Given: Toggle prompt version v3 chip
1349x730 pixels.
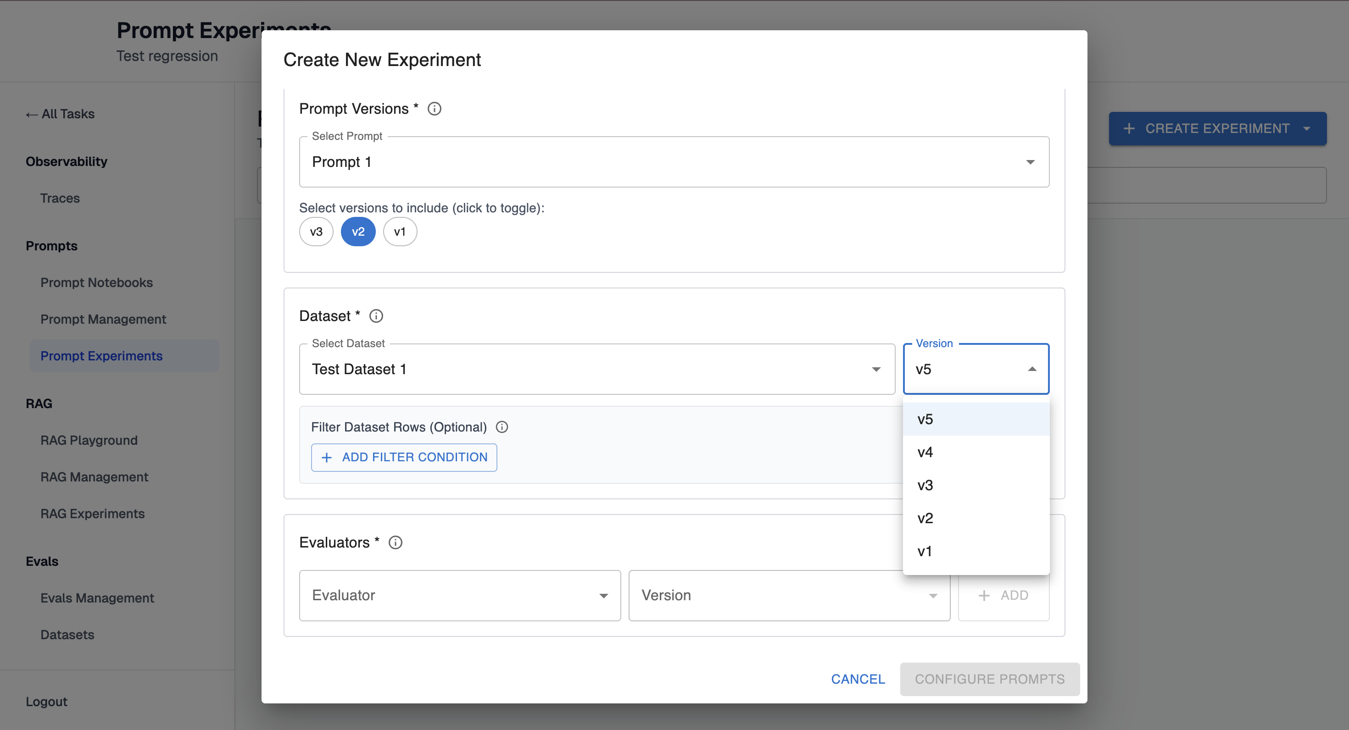Looking at the screenshot, I should (x=316, y=232).
